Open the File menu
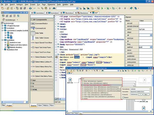Viewport: 154px width, 115px height. (2, 5)
